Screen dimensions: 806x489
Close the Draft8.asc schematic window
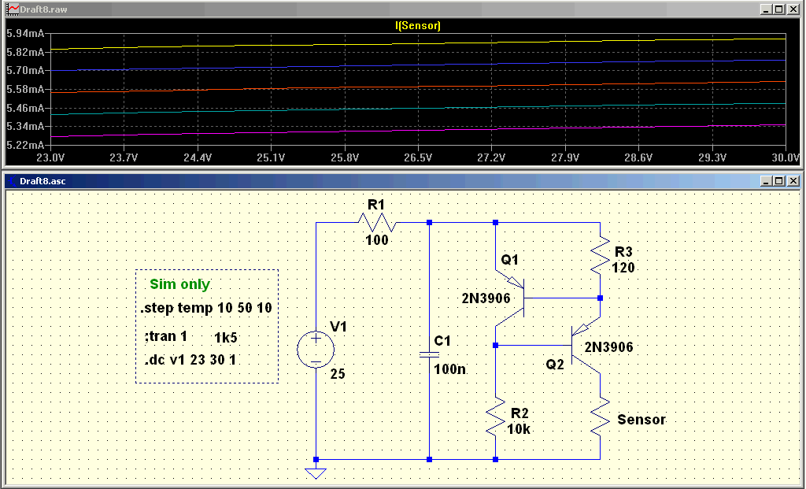(x=793, y=181)
